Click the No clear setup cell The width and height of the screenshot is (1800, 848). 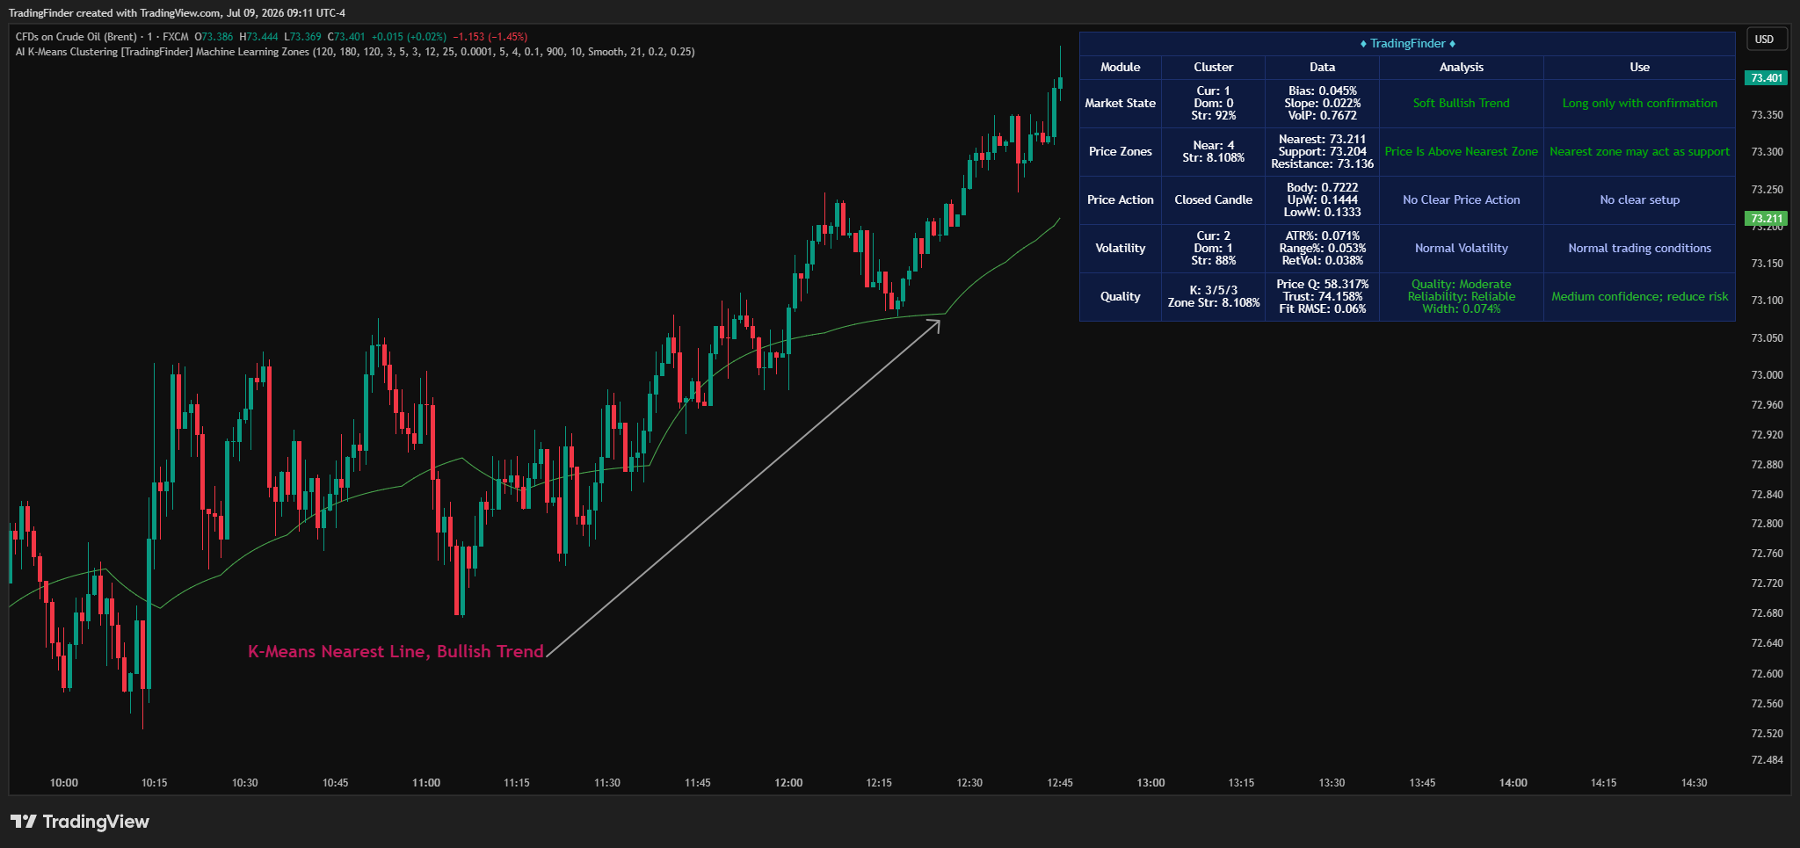(x=1640, y=199)
